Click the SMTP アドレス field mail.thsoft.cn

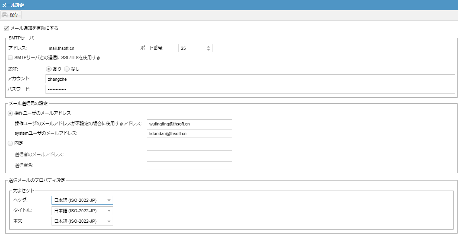click(88, 48)
